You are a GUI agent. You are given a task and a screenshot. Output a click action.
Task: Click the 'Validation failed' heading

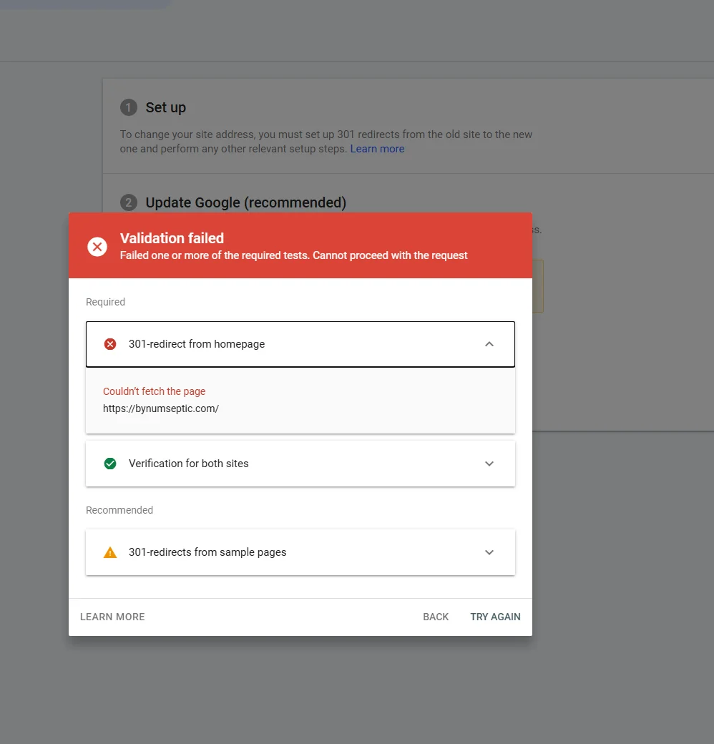[x=172, y=238]
